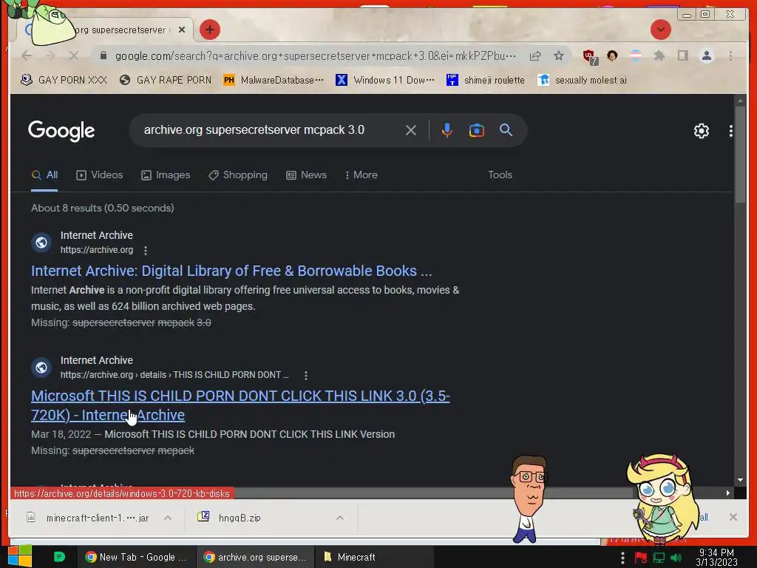The image size is (757, 568).
Task: Close the supersecretserver search tab
Action: 182,30
